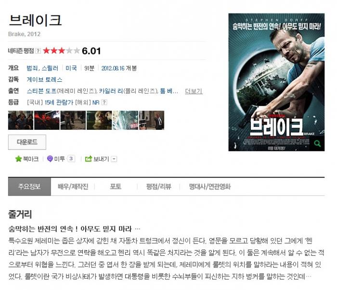Viewport: 337px width, 290px height.
Task: Click question mark next to NR rating
Action: (x=104, y=102)
